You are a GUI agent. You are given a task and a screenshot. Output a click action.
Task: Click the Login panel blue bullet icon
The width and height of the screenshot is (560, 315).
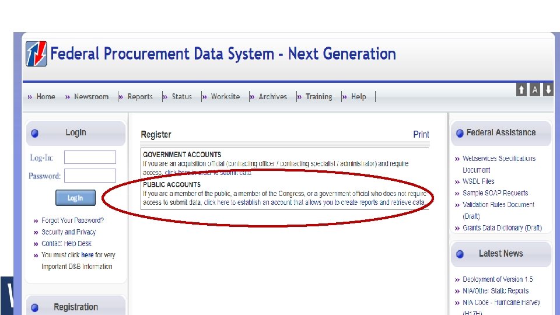tap(34, 133)
